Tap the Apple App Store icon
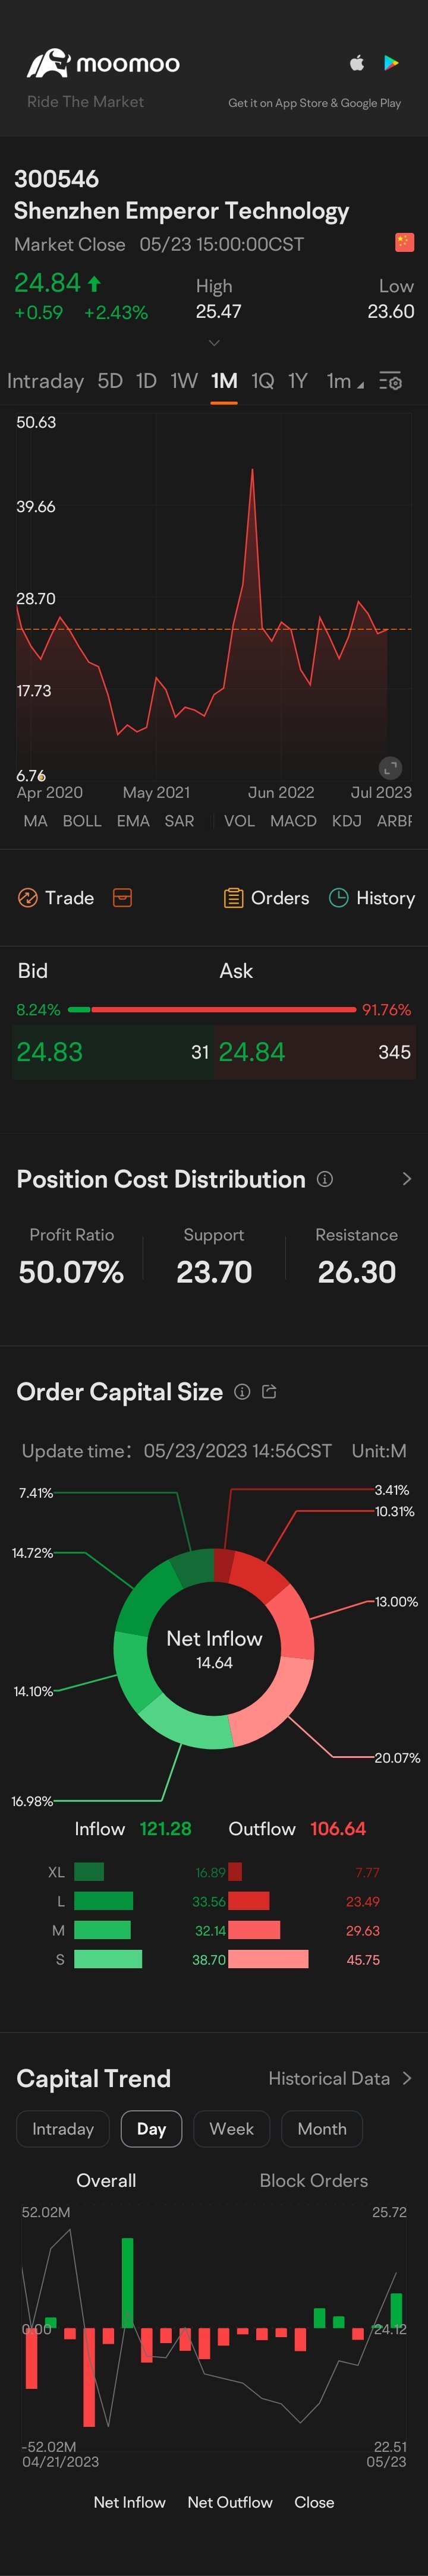The height and width of the screenshot is (2576, 428). click(x=357, y=63)
